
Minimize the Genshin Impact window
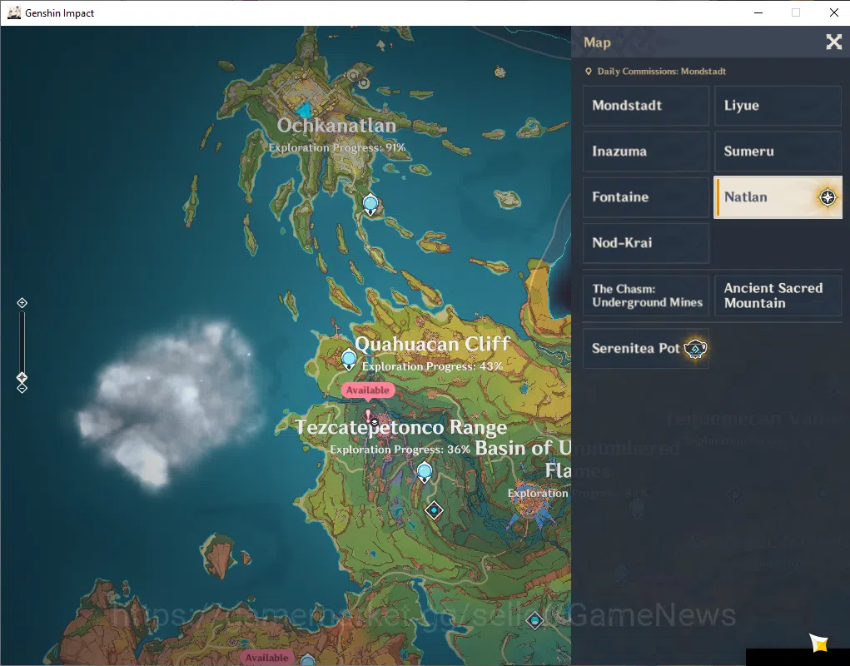click(758, 12)
